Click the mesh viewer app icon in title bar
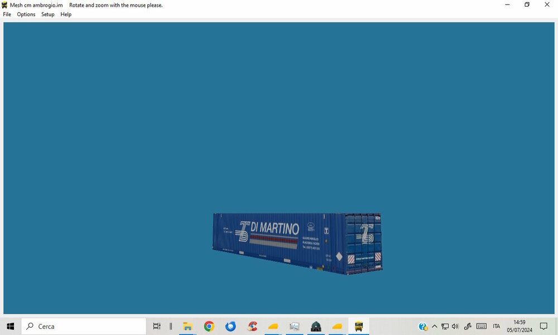The image size is (558, 335). tap(4, 5)
